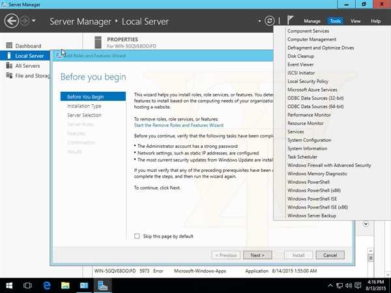
Task: Open the navigation history dropdown arrow
Action: (34, 21)
